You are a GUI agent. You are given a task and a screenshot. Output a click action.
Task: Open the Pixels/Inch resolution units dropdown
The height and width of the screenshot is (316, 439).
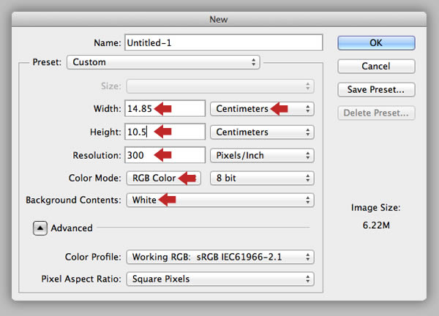[262, 155]
